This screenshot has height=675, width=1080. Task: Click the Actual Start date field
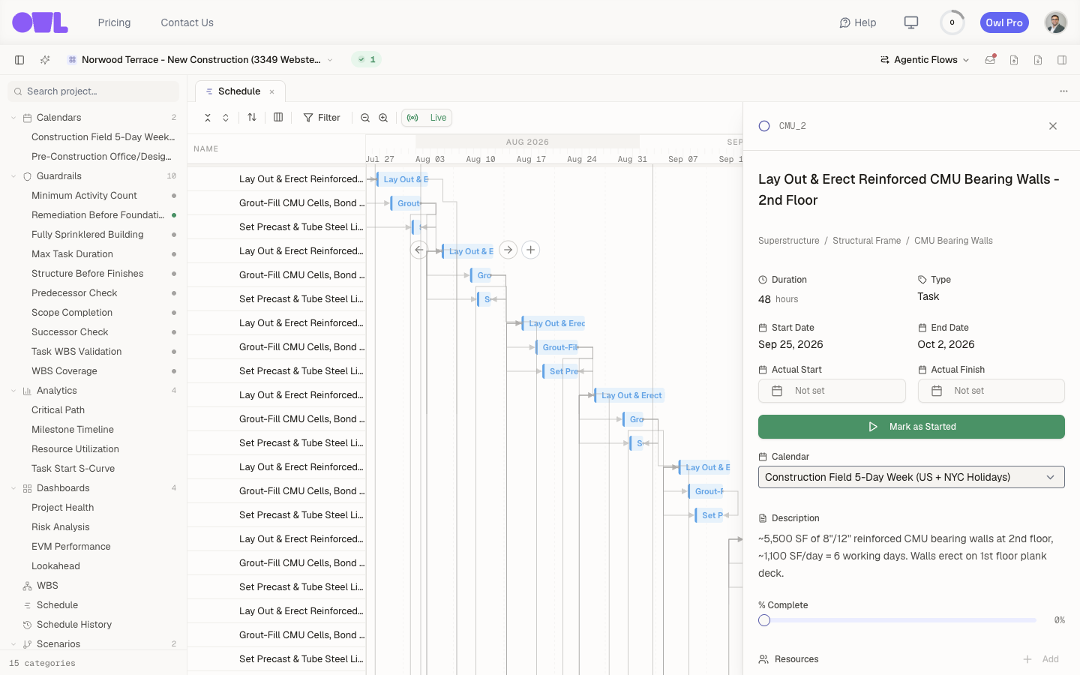pos(832,391)
